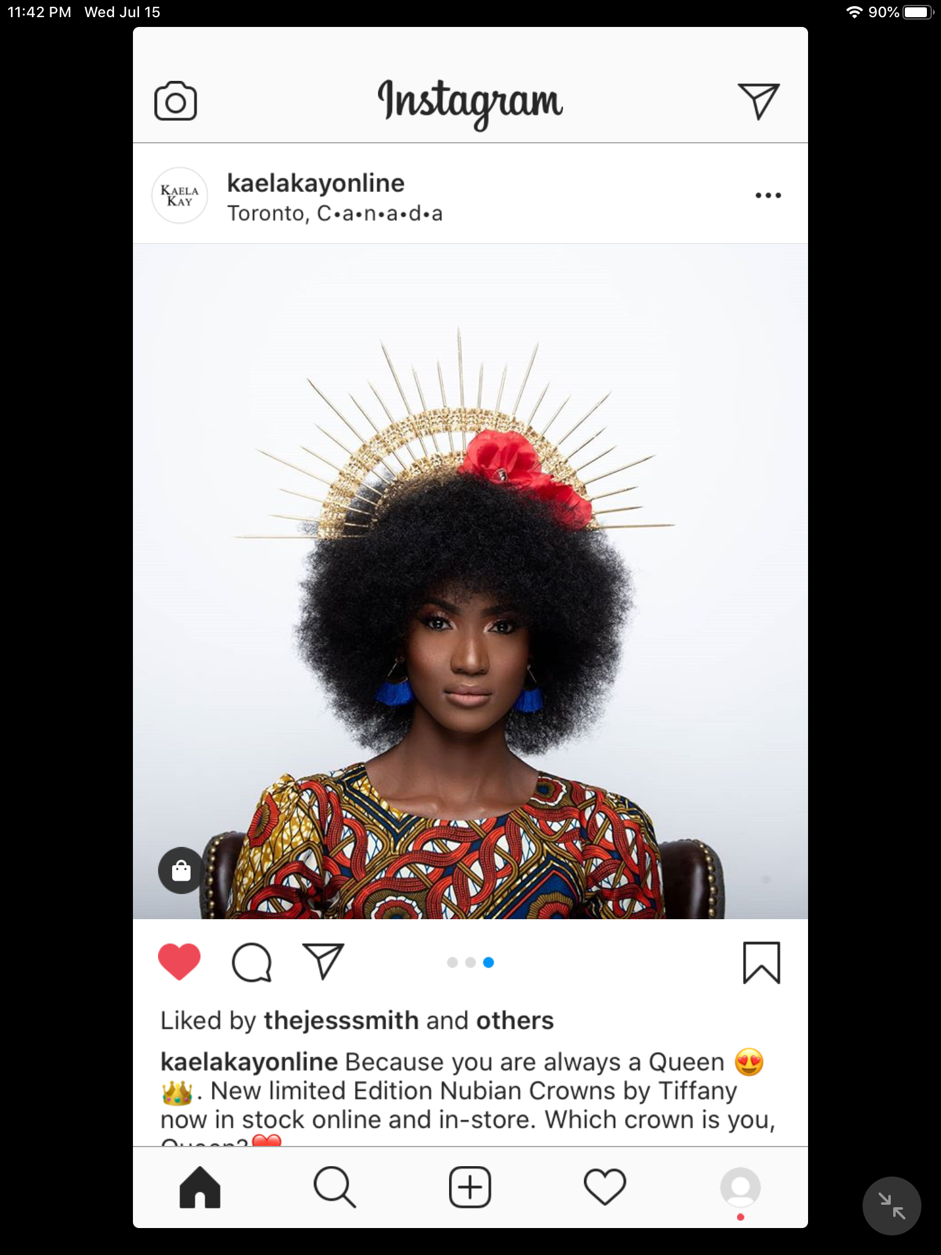This screenshot has width=941, height=1255.
Task: Open kaelakayonline username in post header
Action: pos(316,183)
